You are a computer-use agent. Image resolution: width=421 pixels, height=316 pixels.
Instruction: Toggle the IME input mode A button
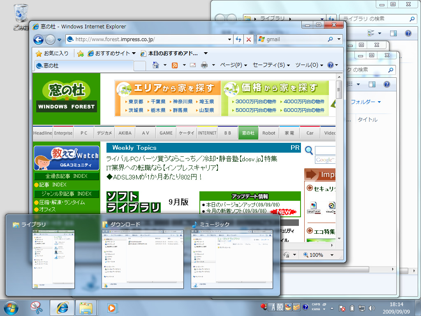click(x=273, y=307)
